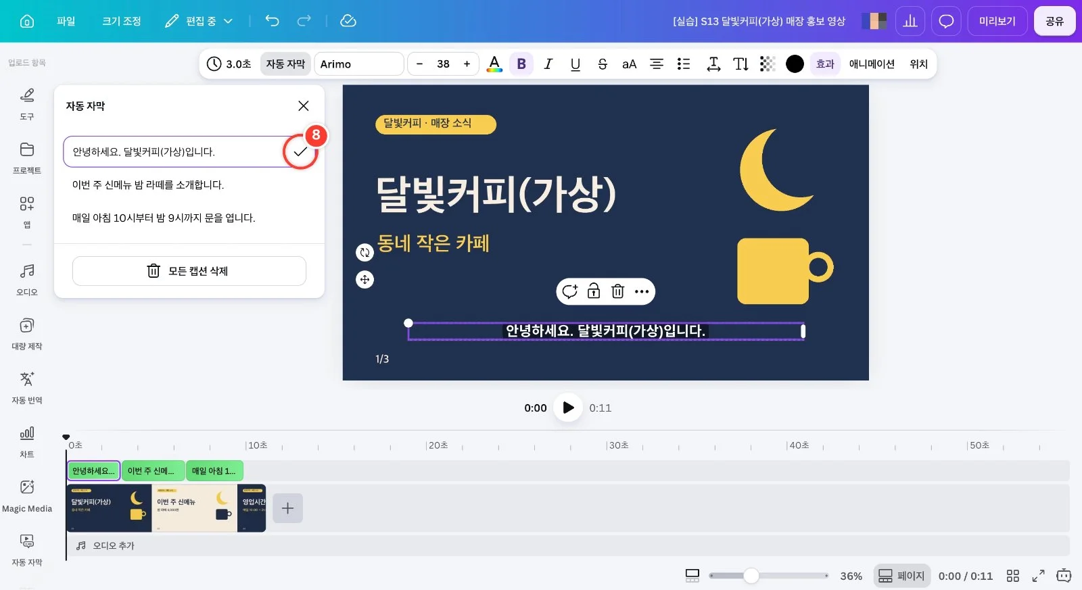Toggle italic formatting

pyautogui.click(x=548, y=64)
